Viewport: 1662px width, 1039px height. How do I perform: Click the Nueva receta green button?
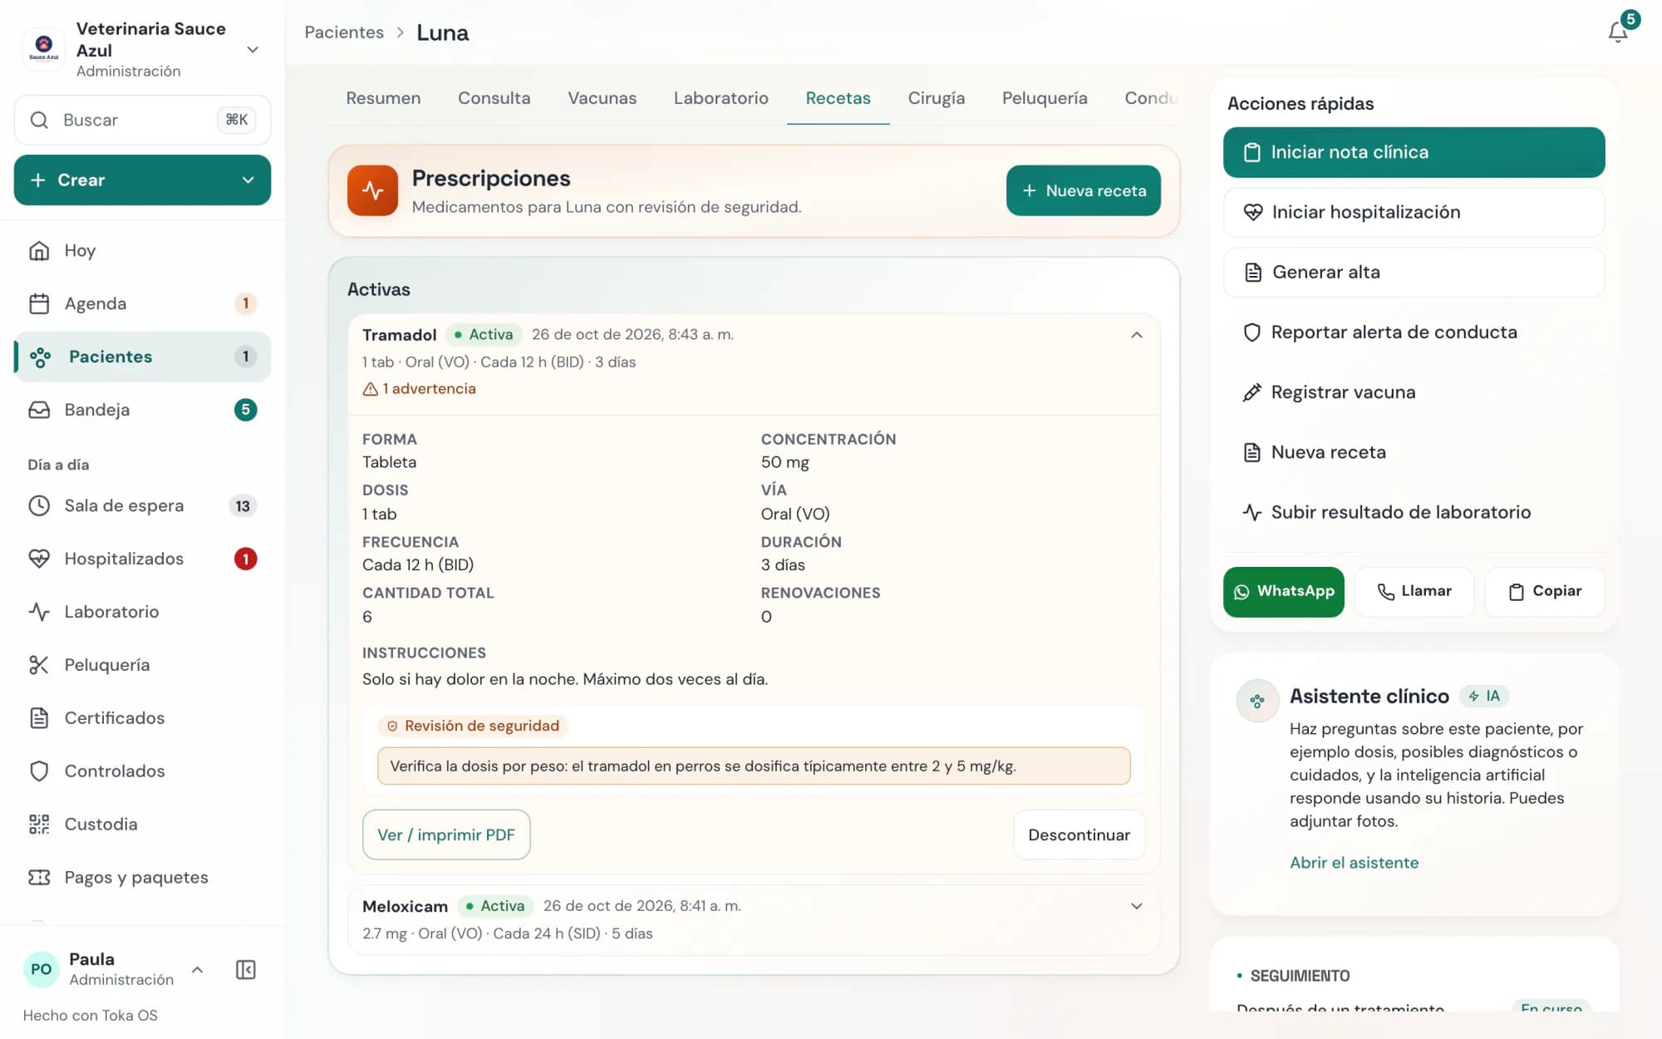(x=1083, y=190)
